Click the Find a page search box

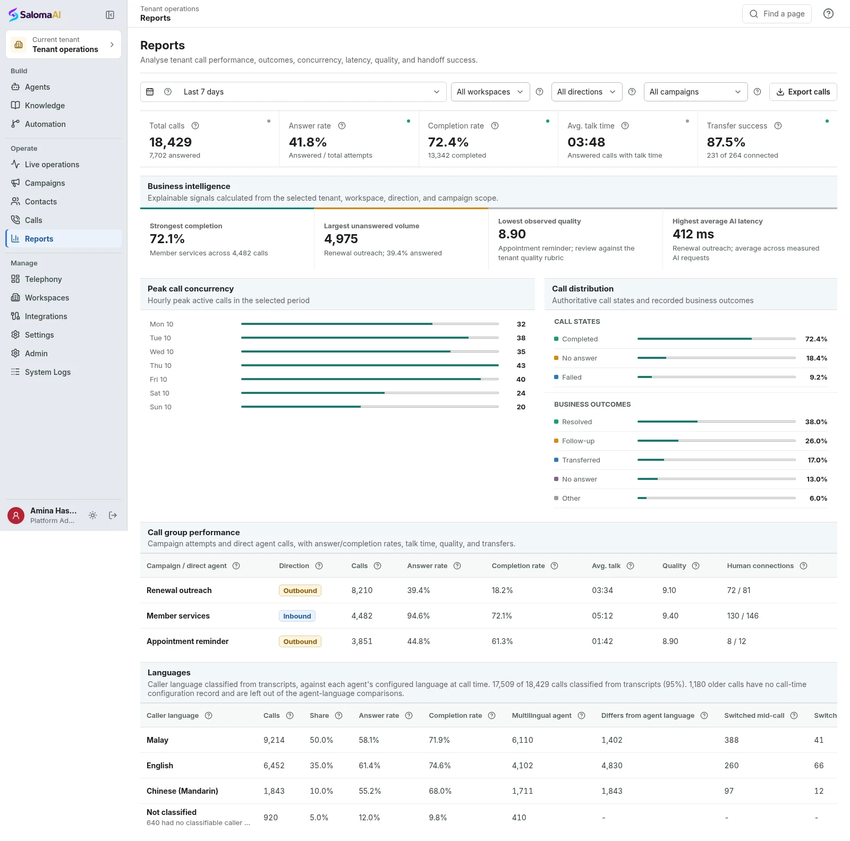coord(777,14)
